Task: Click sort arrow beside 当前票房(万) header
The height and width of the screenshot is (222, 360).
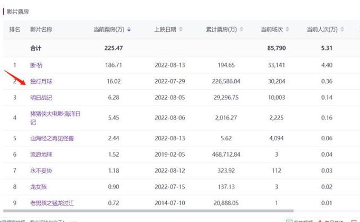Action: 129,30
